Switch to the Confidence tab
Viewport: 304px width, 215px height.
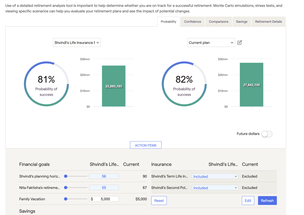(x=192, y=22)
